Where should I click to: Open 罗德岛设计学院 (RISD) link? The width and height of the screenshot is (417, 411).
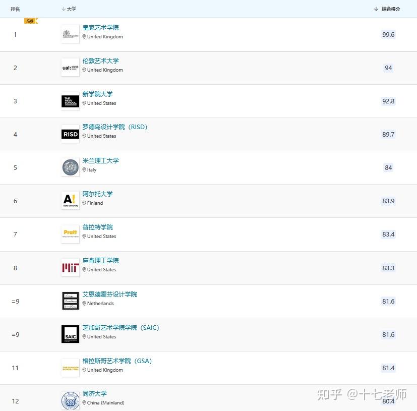point(115,127)
